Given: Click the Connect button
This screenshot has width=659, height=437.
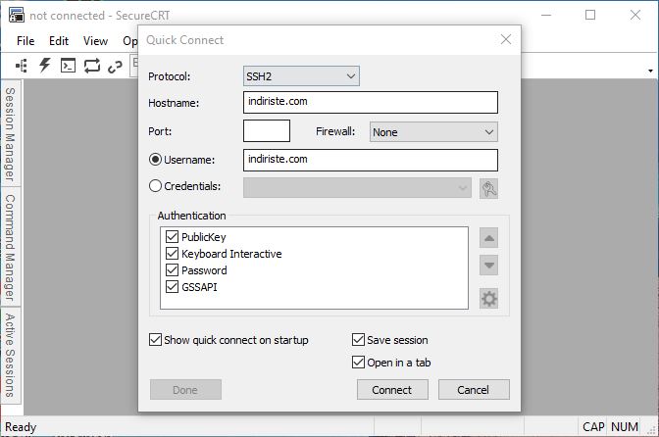Looking at the screenshot, I should pos(392,390).
